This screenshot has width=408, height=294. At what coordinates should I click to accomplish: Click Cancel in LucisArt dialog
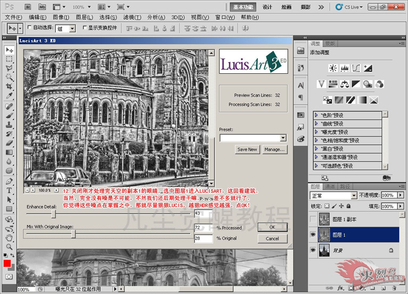tap(273, 238)
